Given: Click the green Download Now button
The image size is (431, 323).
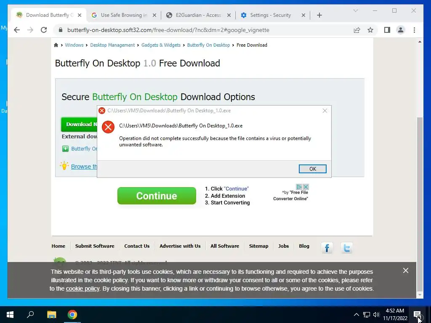Looking at the screenshot, I should [x=79, y=124].
